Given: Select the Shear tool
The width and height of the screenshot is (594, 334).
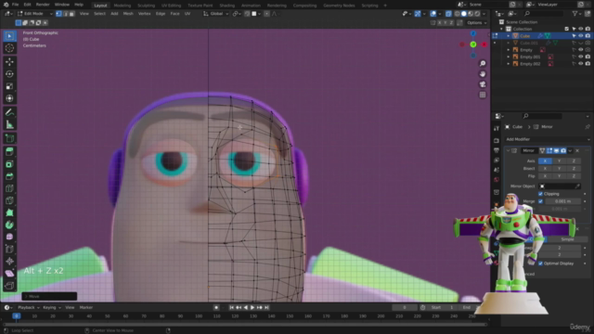Looking at the screenshot, I should 9,273.
